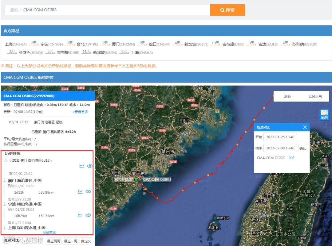Click the 台中市 label on the map

[269, 195]
